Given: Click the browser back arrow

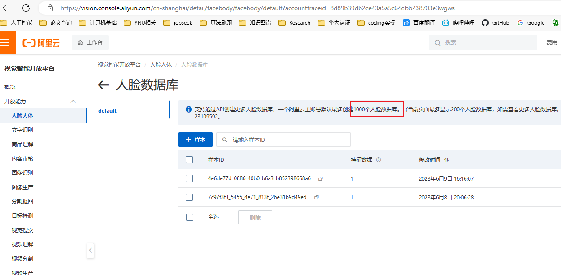Looking at the screenshot, I should point(6,8).
